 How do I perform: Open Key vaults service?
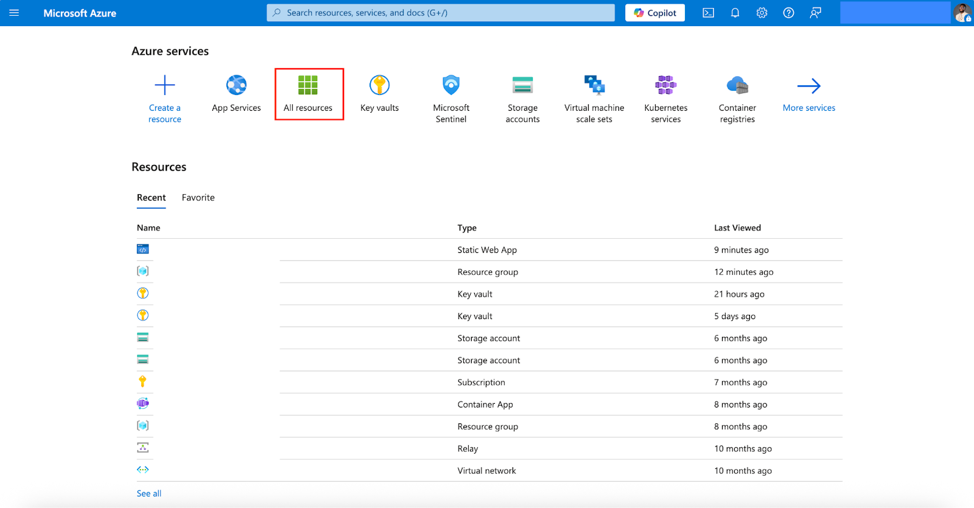(380, 94)
